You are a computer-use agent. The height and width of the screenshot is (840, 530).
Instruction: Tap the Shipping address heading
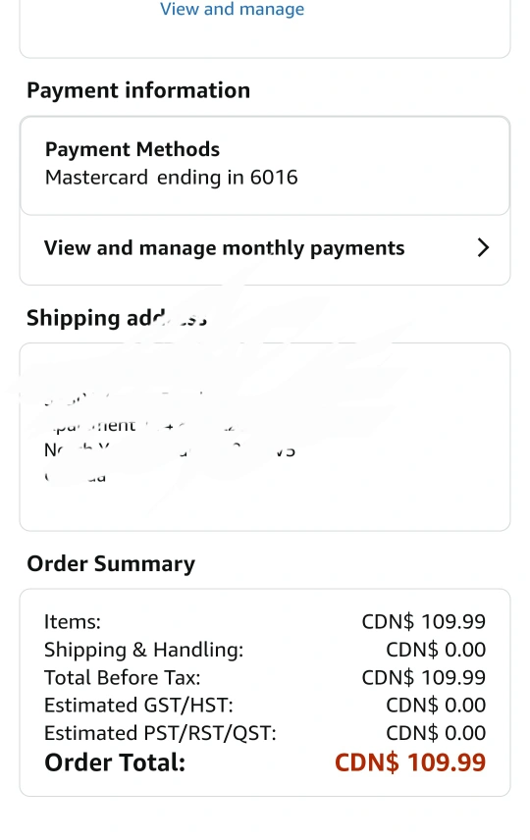117,318
